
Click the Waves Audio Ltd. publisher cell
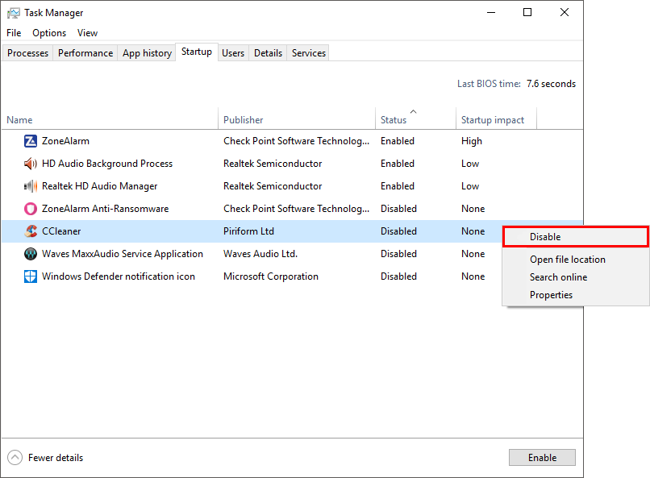click(260, 253)
